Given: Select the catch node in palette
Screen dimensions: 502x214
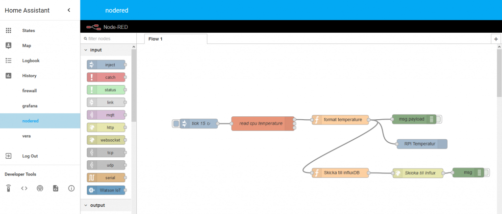Looking at the screenshot, I should (x=106, y=77).
